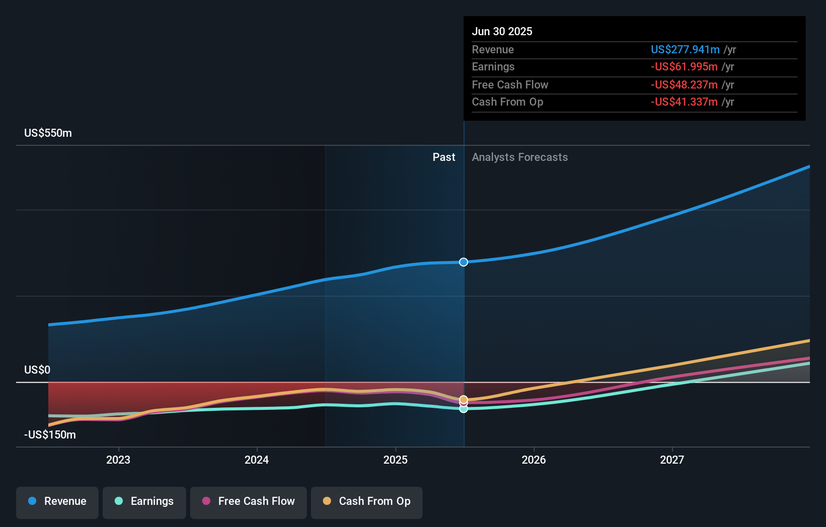This screenshot has height=527, width=826.
Task: Switch to the Analysts Forecasts section
Action: [520, 157]
